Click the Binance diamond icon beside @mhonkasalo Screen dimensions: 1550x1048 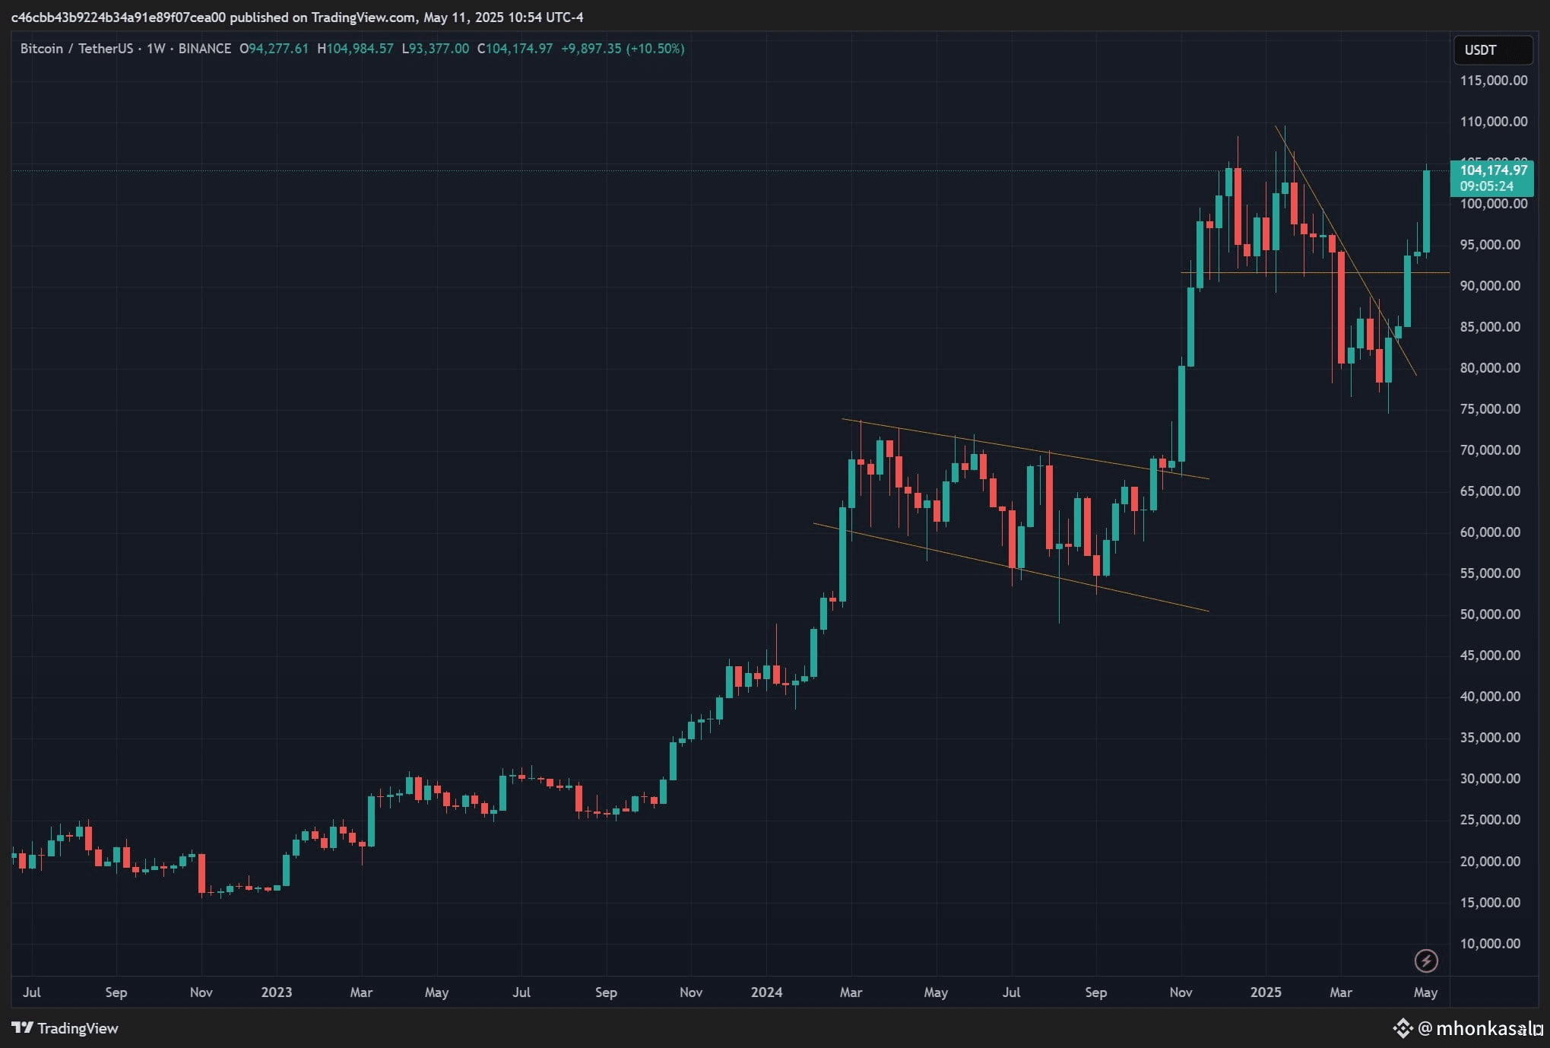(x=1403, y=1028)
